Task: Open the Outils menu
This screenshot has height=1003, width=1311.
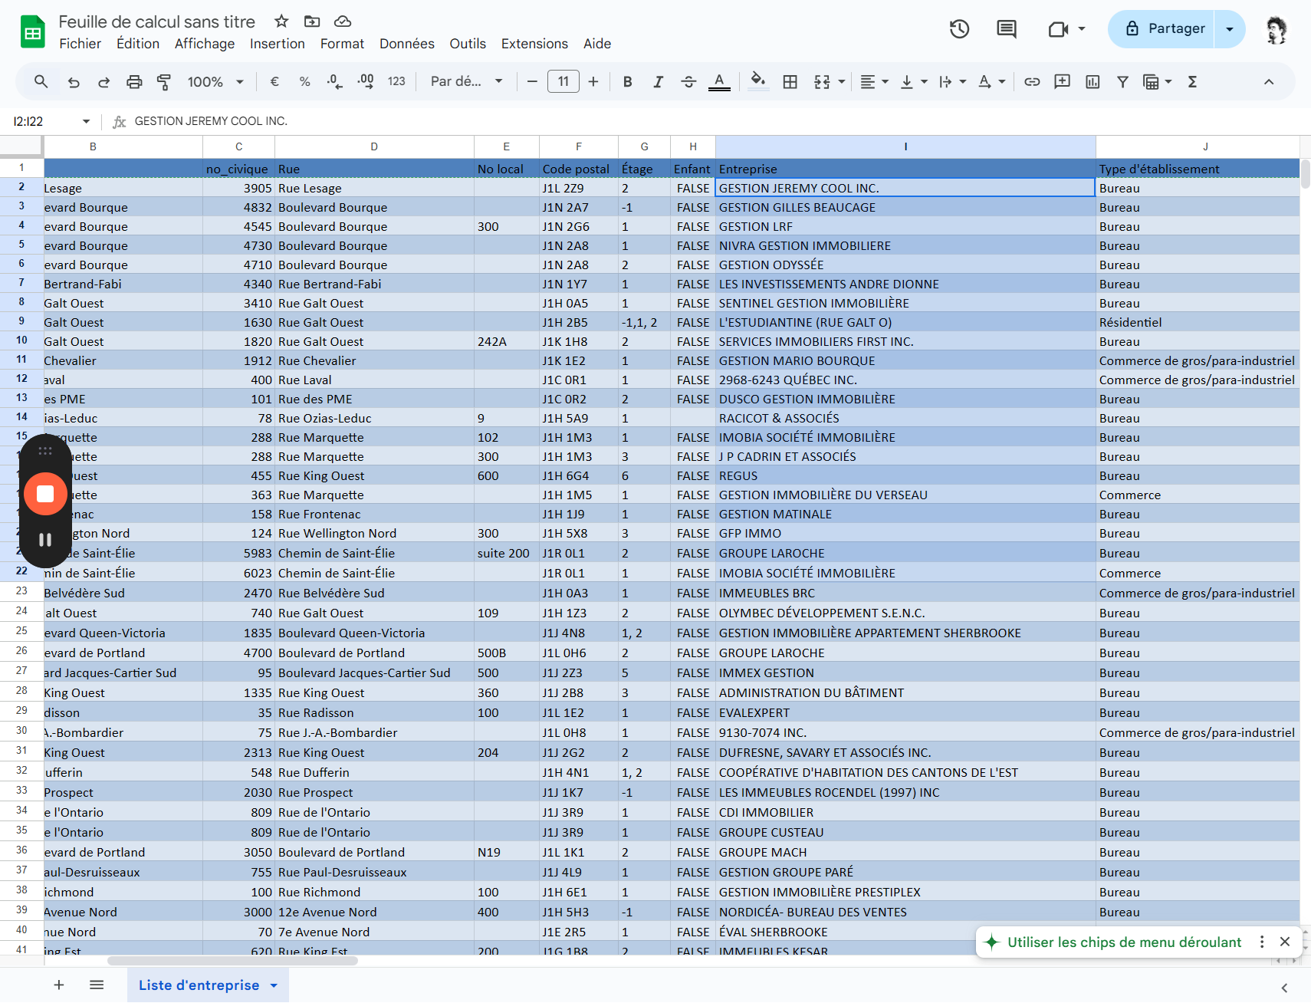Action: tap(468, 44)
